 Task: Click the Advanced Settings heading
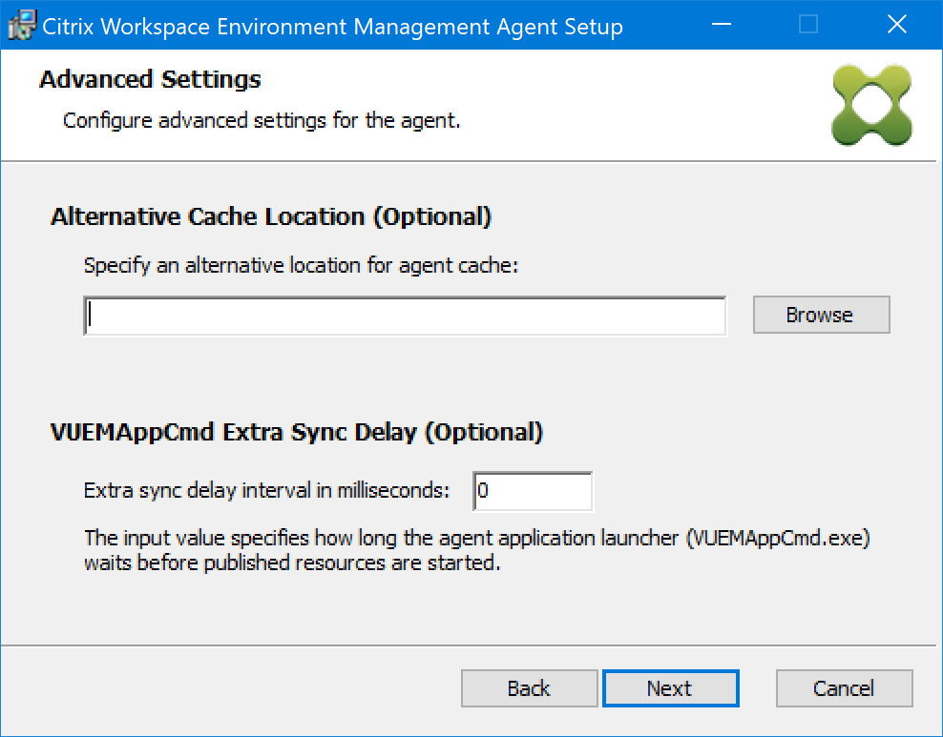150,79
